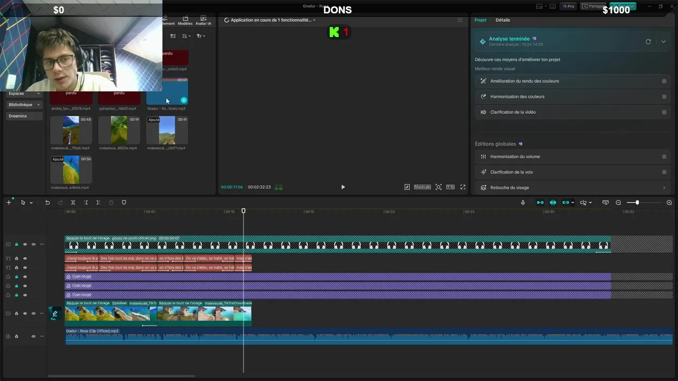Open linkage options dropdown arrow
This screenshot has width=678, height=381.
click(x=573, y=203)
